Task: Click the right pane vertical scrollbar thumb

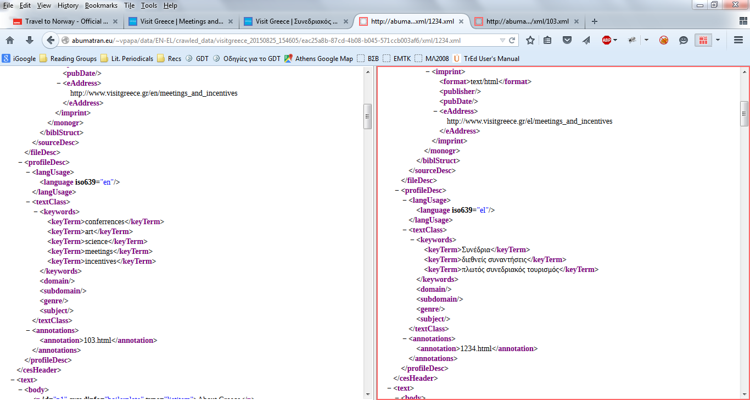Action: pos(745,114)
